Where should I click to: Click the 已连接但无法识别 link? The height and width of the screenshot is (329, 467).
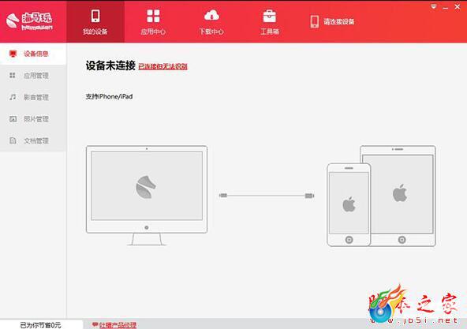(163, 66)
